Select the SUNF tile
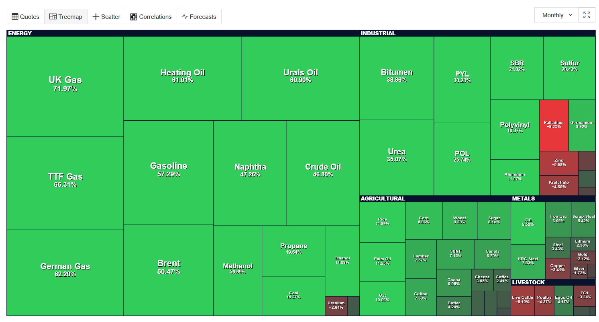The width and height of the screenshot is (599, 322). tap(456, 254)
